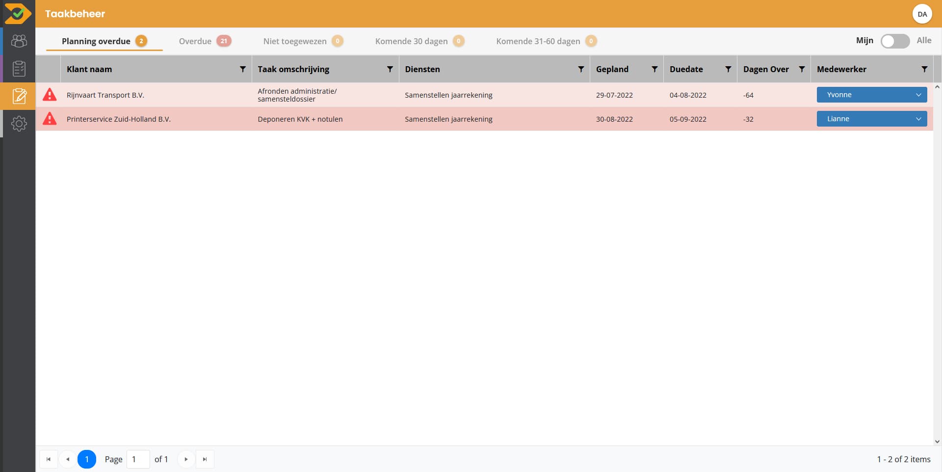Go to the next page arrow
This screenshot has height=472, width=942.
[186, 459]
